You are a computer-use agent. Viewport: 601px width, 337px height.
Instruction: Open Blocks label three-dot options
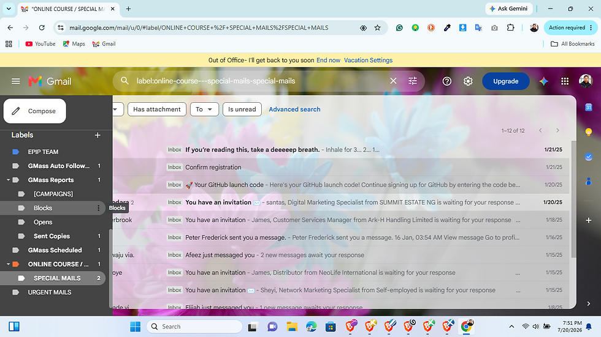(99, 208)
